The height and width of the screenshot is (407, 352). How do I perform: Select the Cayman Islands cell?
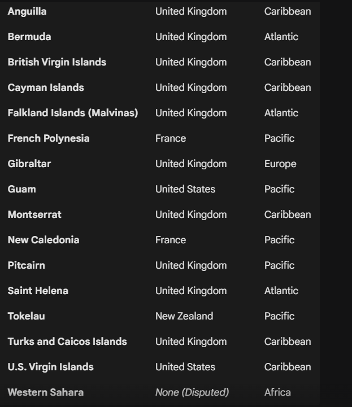46,87
